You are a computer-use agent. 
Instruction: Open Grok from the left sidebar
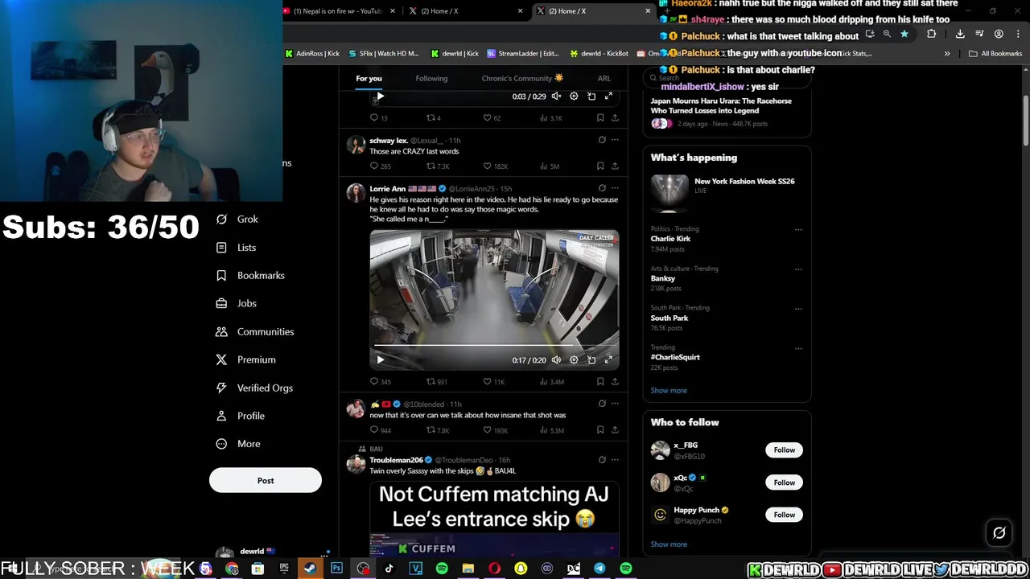(x=237, y=220)
